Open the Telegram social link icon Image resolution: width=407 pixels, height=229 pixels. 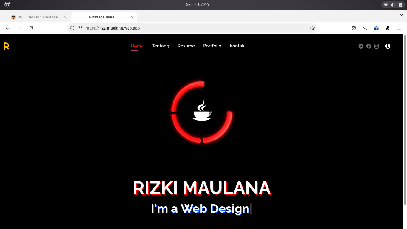click(x=361, y=46)
